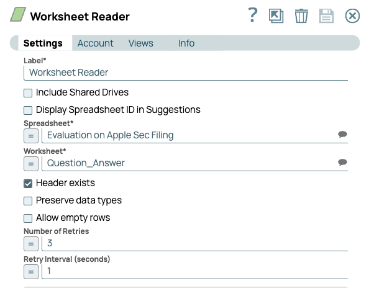Open suggestions bubble for Worksheet field
Viewport: 369px width, 304px height.
(x=342, y=162)
